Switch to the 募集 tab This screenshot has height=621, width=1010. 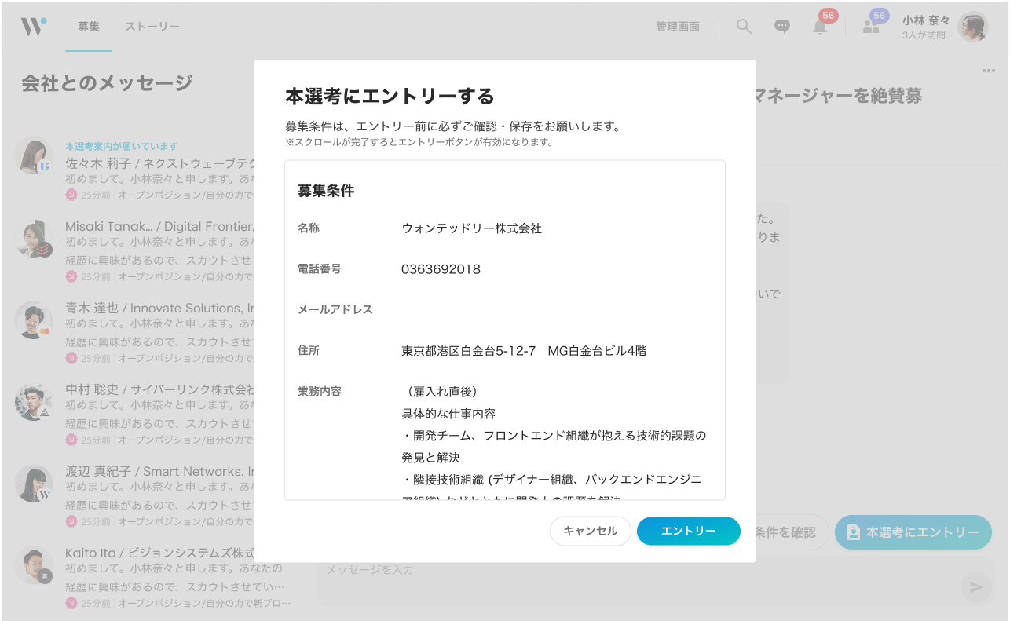coord(88,26)
